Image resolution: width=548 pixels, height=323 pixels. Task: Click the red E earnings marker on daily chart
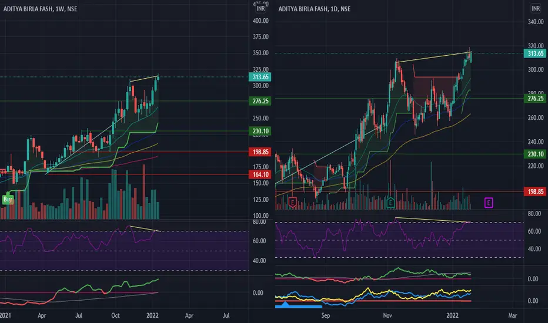pos(293,202)
